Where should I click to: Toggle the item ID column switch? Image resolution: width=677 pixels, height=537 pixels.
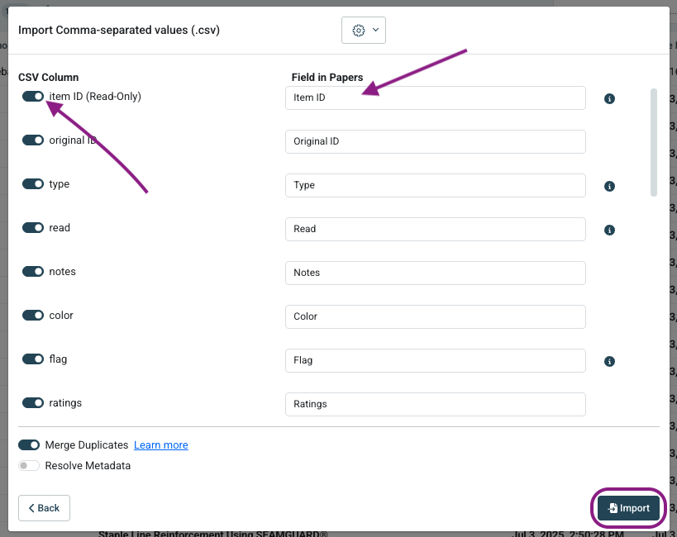33,97
